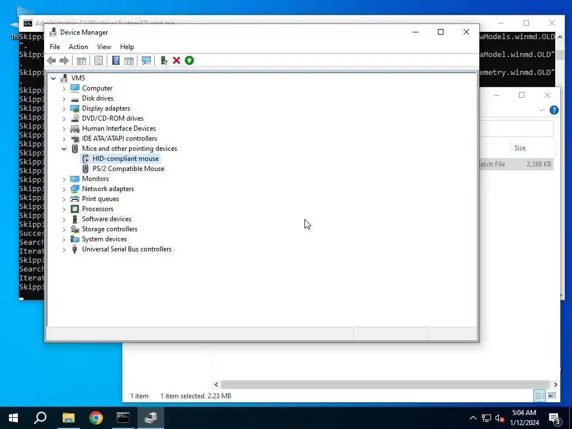Open Windows Search from the taskbar
Image resolution: width=572 pixels, height=429 pixels.
coord(40,418)
